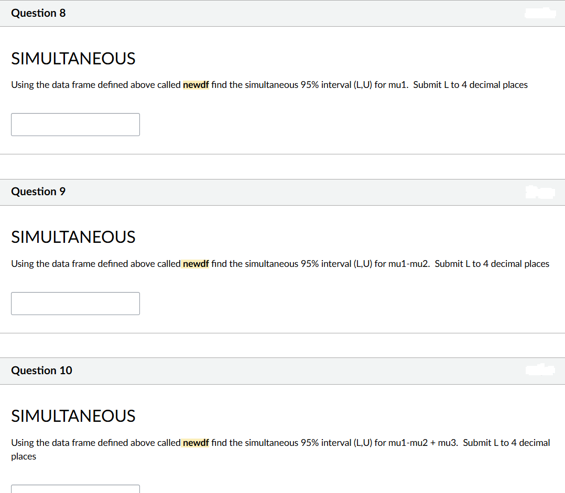
Task: Click the Question 8 answer input field
Action: [x=75, y=125]
